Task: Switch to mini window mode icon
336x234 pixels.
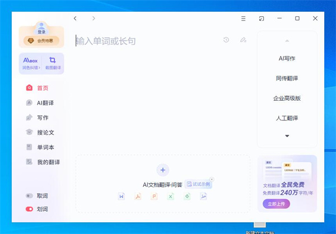Action: coord(261,18)
